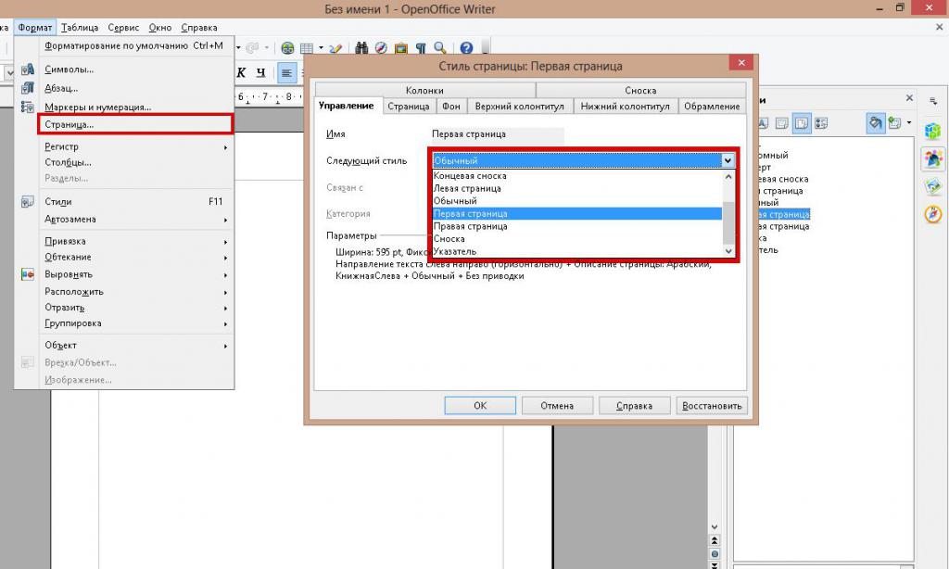
Task: Toggle italic K formatting button
Action: coord(241,72)
